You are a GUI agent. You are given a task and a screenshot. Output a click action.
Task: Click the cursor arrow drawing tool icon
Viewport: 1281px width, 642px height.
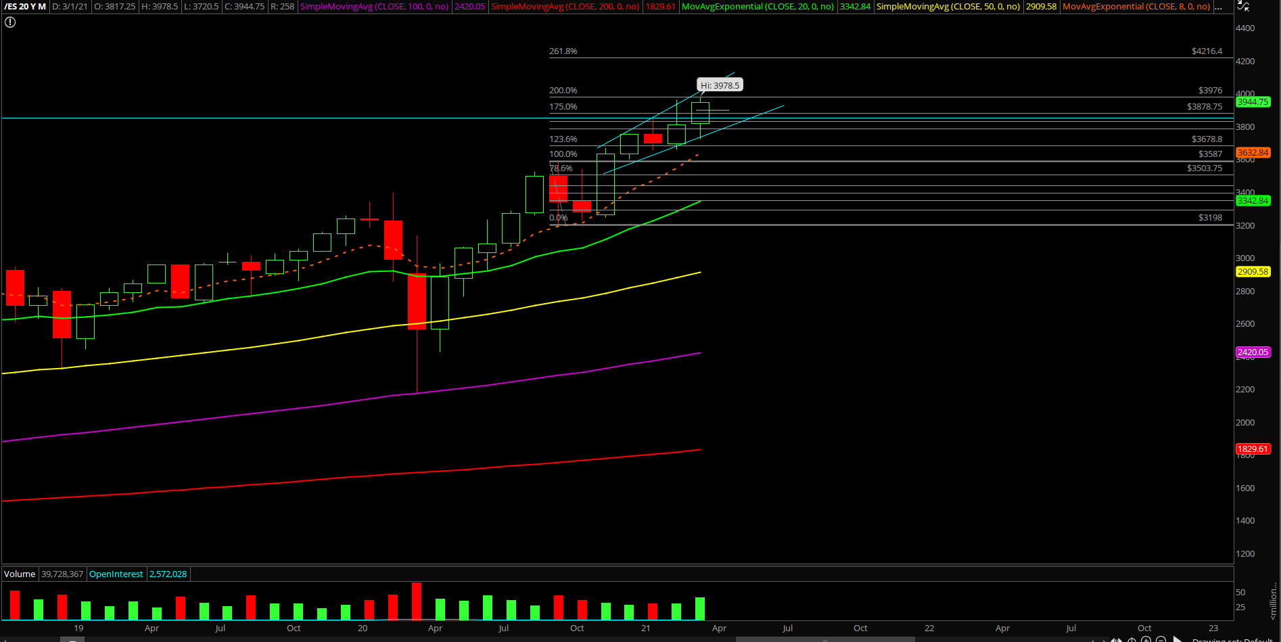(x=1178, y=639)
